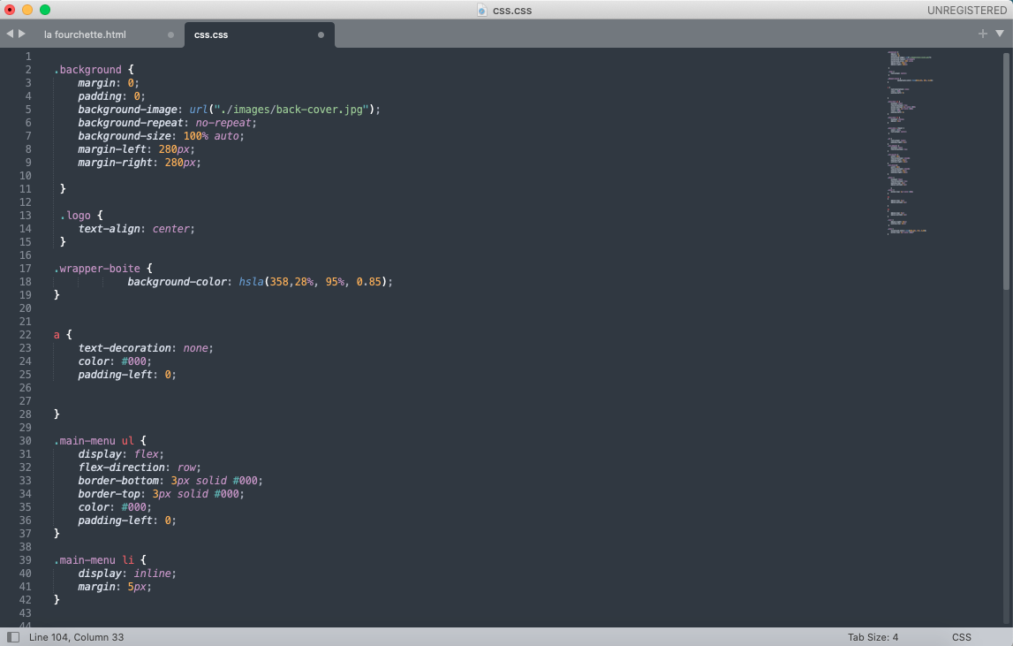Screen dimensions: 1013x646
Task: Click the hsla(358,28%, 95%, 0.85) value
Action: pyautogui.click(x=313, y=282)
